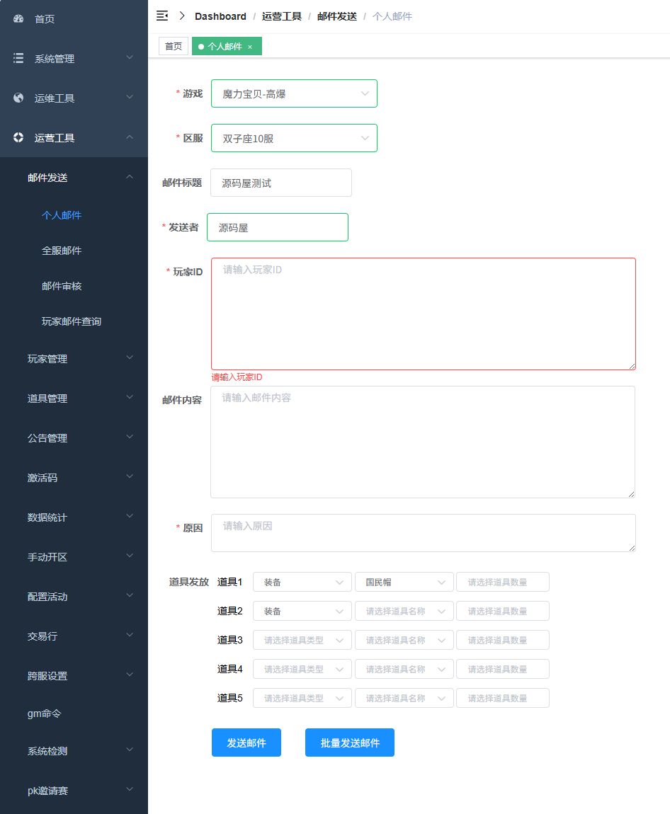670x814 pixels.
Task: Click the list icon beside 系统管理
Action: pos(18,58)
